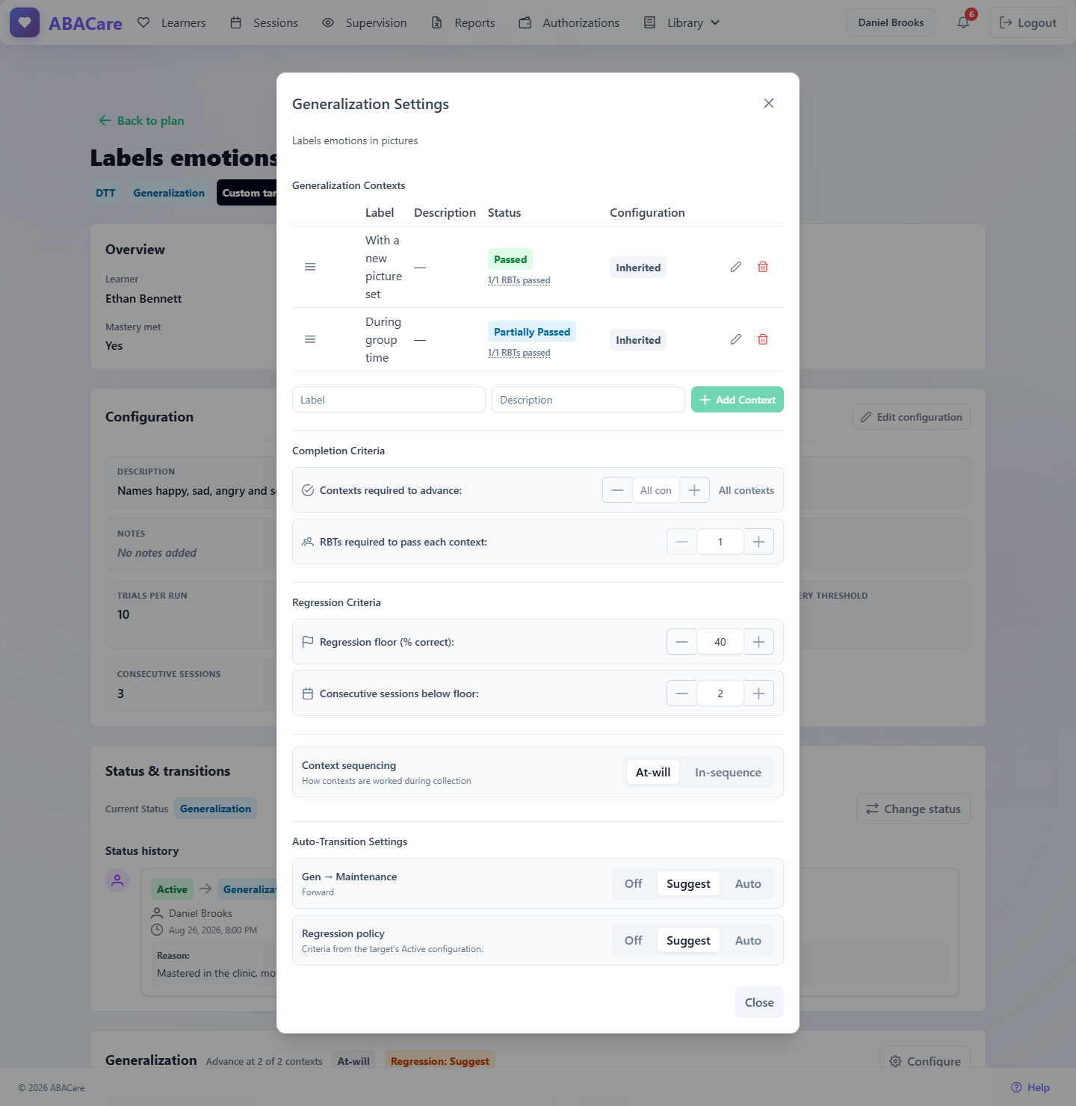Click the ABACare heart logo

[25, 22]
